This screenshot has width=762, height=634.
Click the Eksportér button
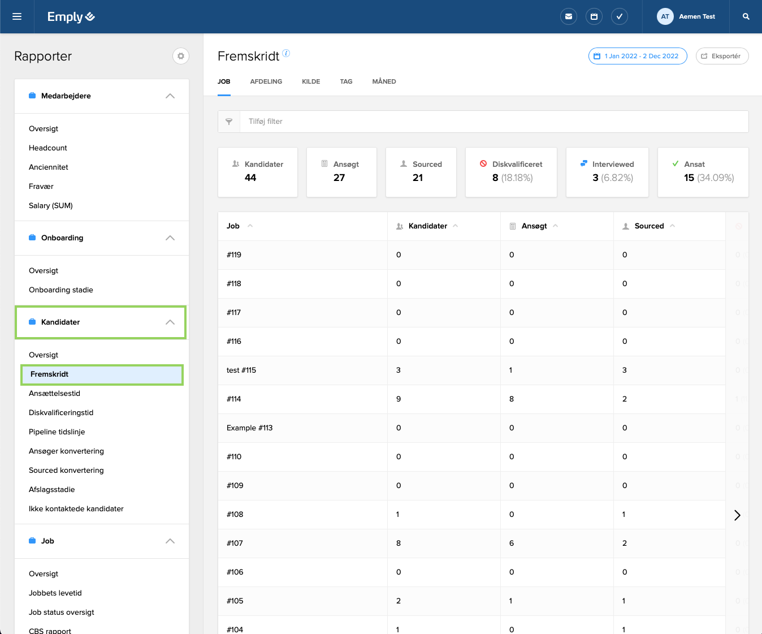coord(722,56)
